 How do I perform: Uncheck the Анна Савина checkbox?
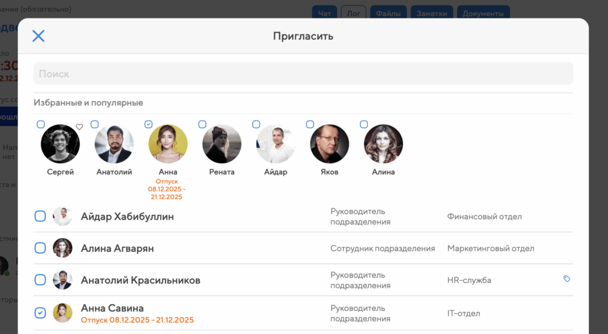click(40, 313)
